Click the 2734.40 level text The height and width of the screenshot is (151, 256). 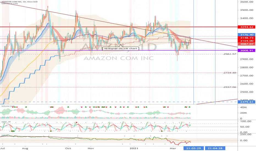[x=230, y=73]
